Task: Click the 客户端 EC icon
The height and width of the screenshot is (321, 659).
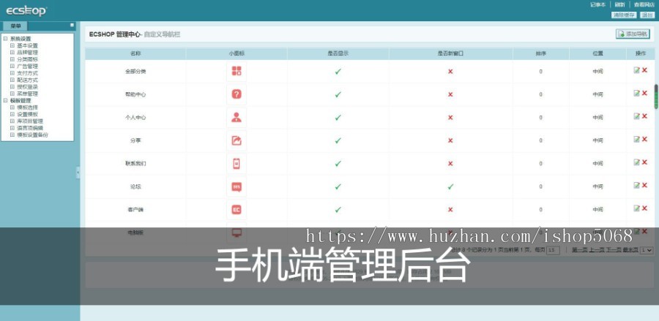Action: pyautogui.click(x=237, y=209)
